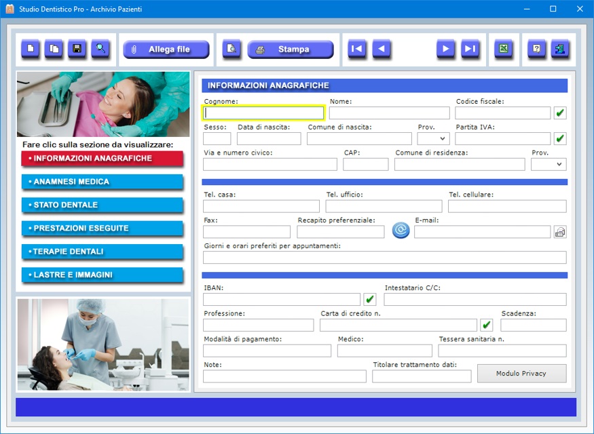Screen dimensions: 594x434
Task: Click the Tel. casa field
Action: click(261, 206)
